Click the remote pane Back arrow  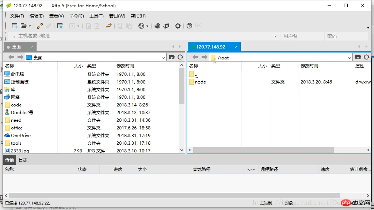195,57
